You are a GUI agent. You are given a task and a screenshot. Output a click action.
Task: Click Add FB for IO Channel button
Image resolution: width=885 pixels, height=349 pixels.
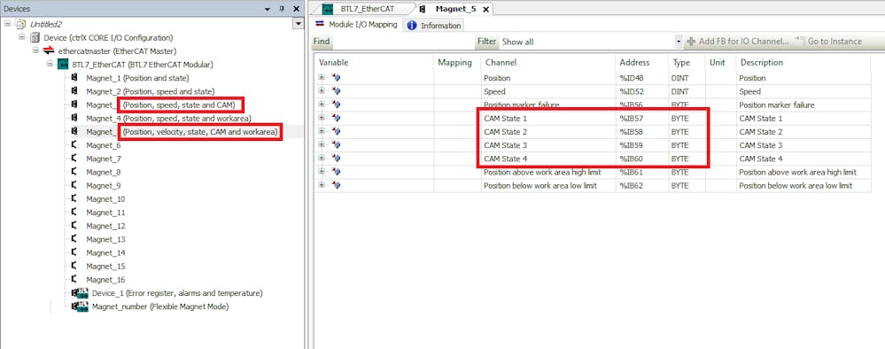point(738,42)
